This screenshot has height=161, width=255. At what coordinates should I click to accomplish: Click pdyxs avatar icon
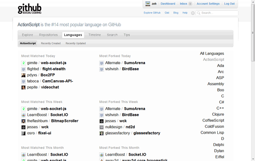[23, 75]
